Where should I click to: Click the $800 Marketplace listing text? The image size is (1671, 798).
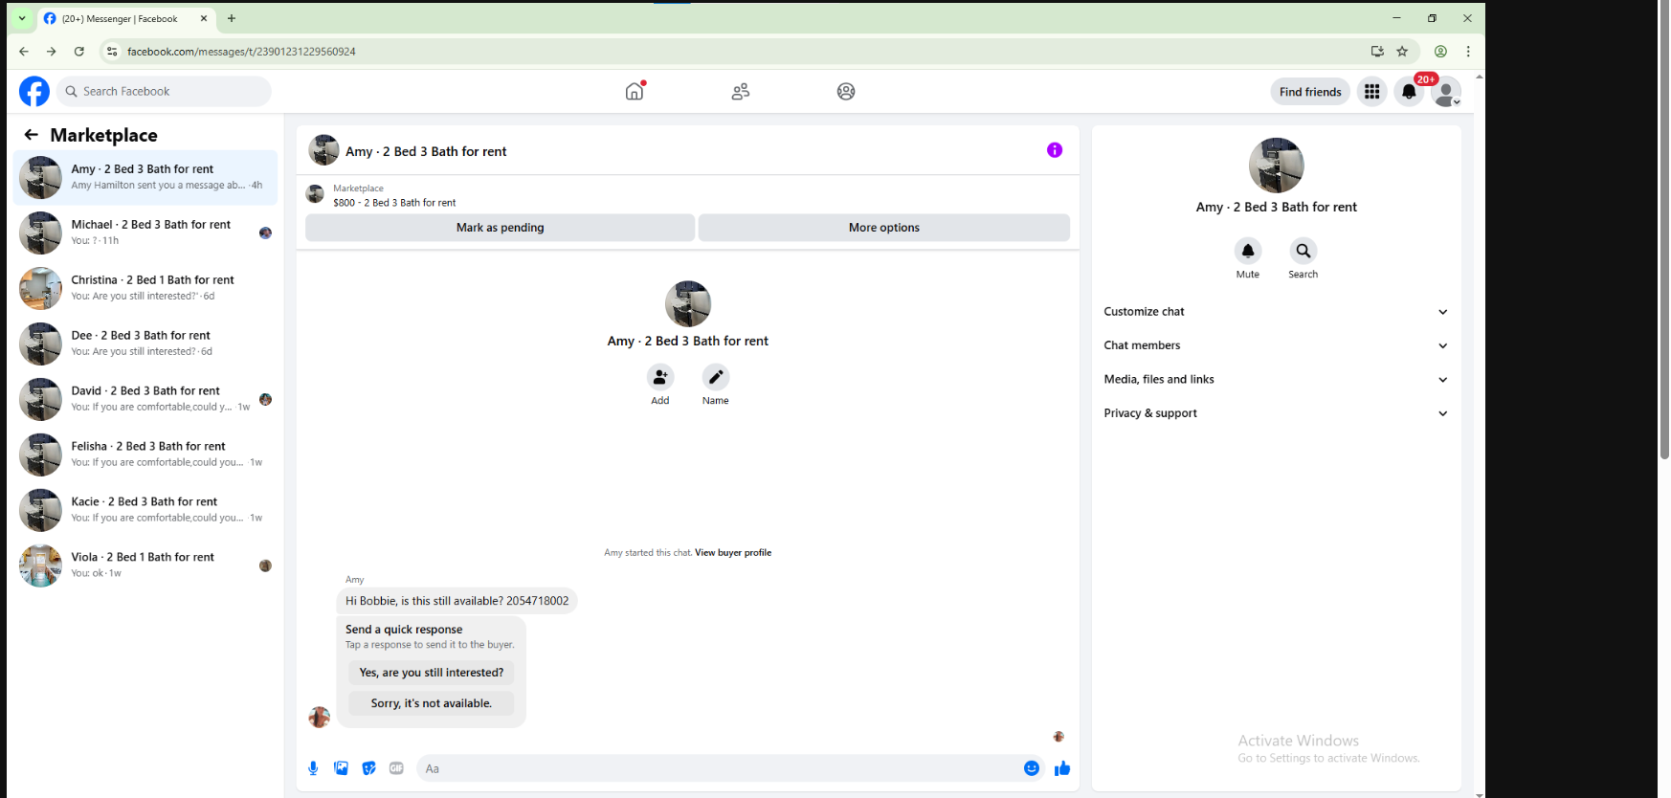pyautogui.click(x=394, y=203)
